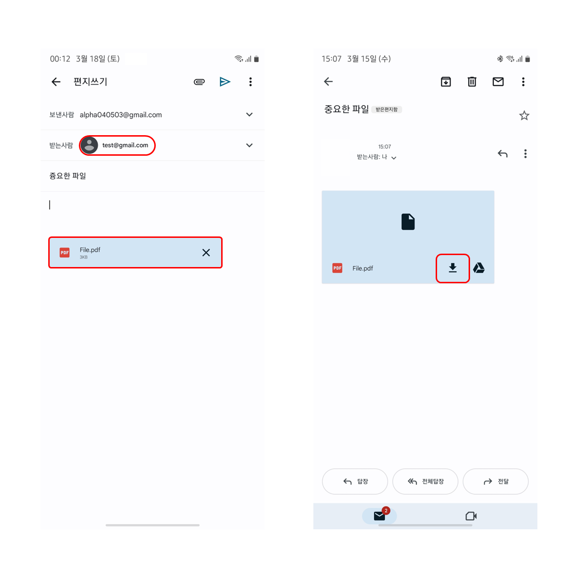Viewport: 578px width, 578px height.
Task: Go back from the compose screen
Action: coord(56,82)
